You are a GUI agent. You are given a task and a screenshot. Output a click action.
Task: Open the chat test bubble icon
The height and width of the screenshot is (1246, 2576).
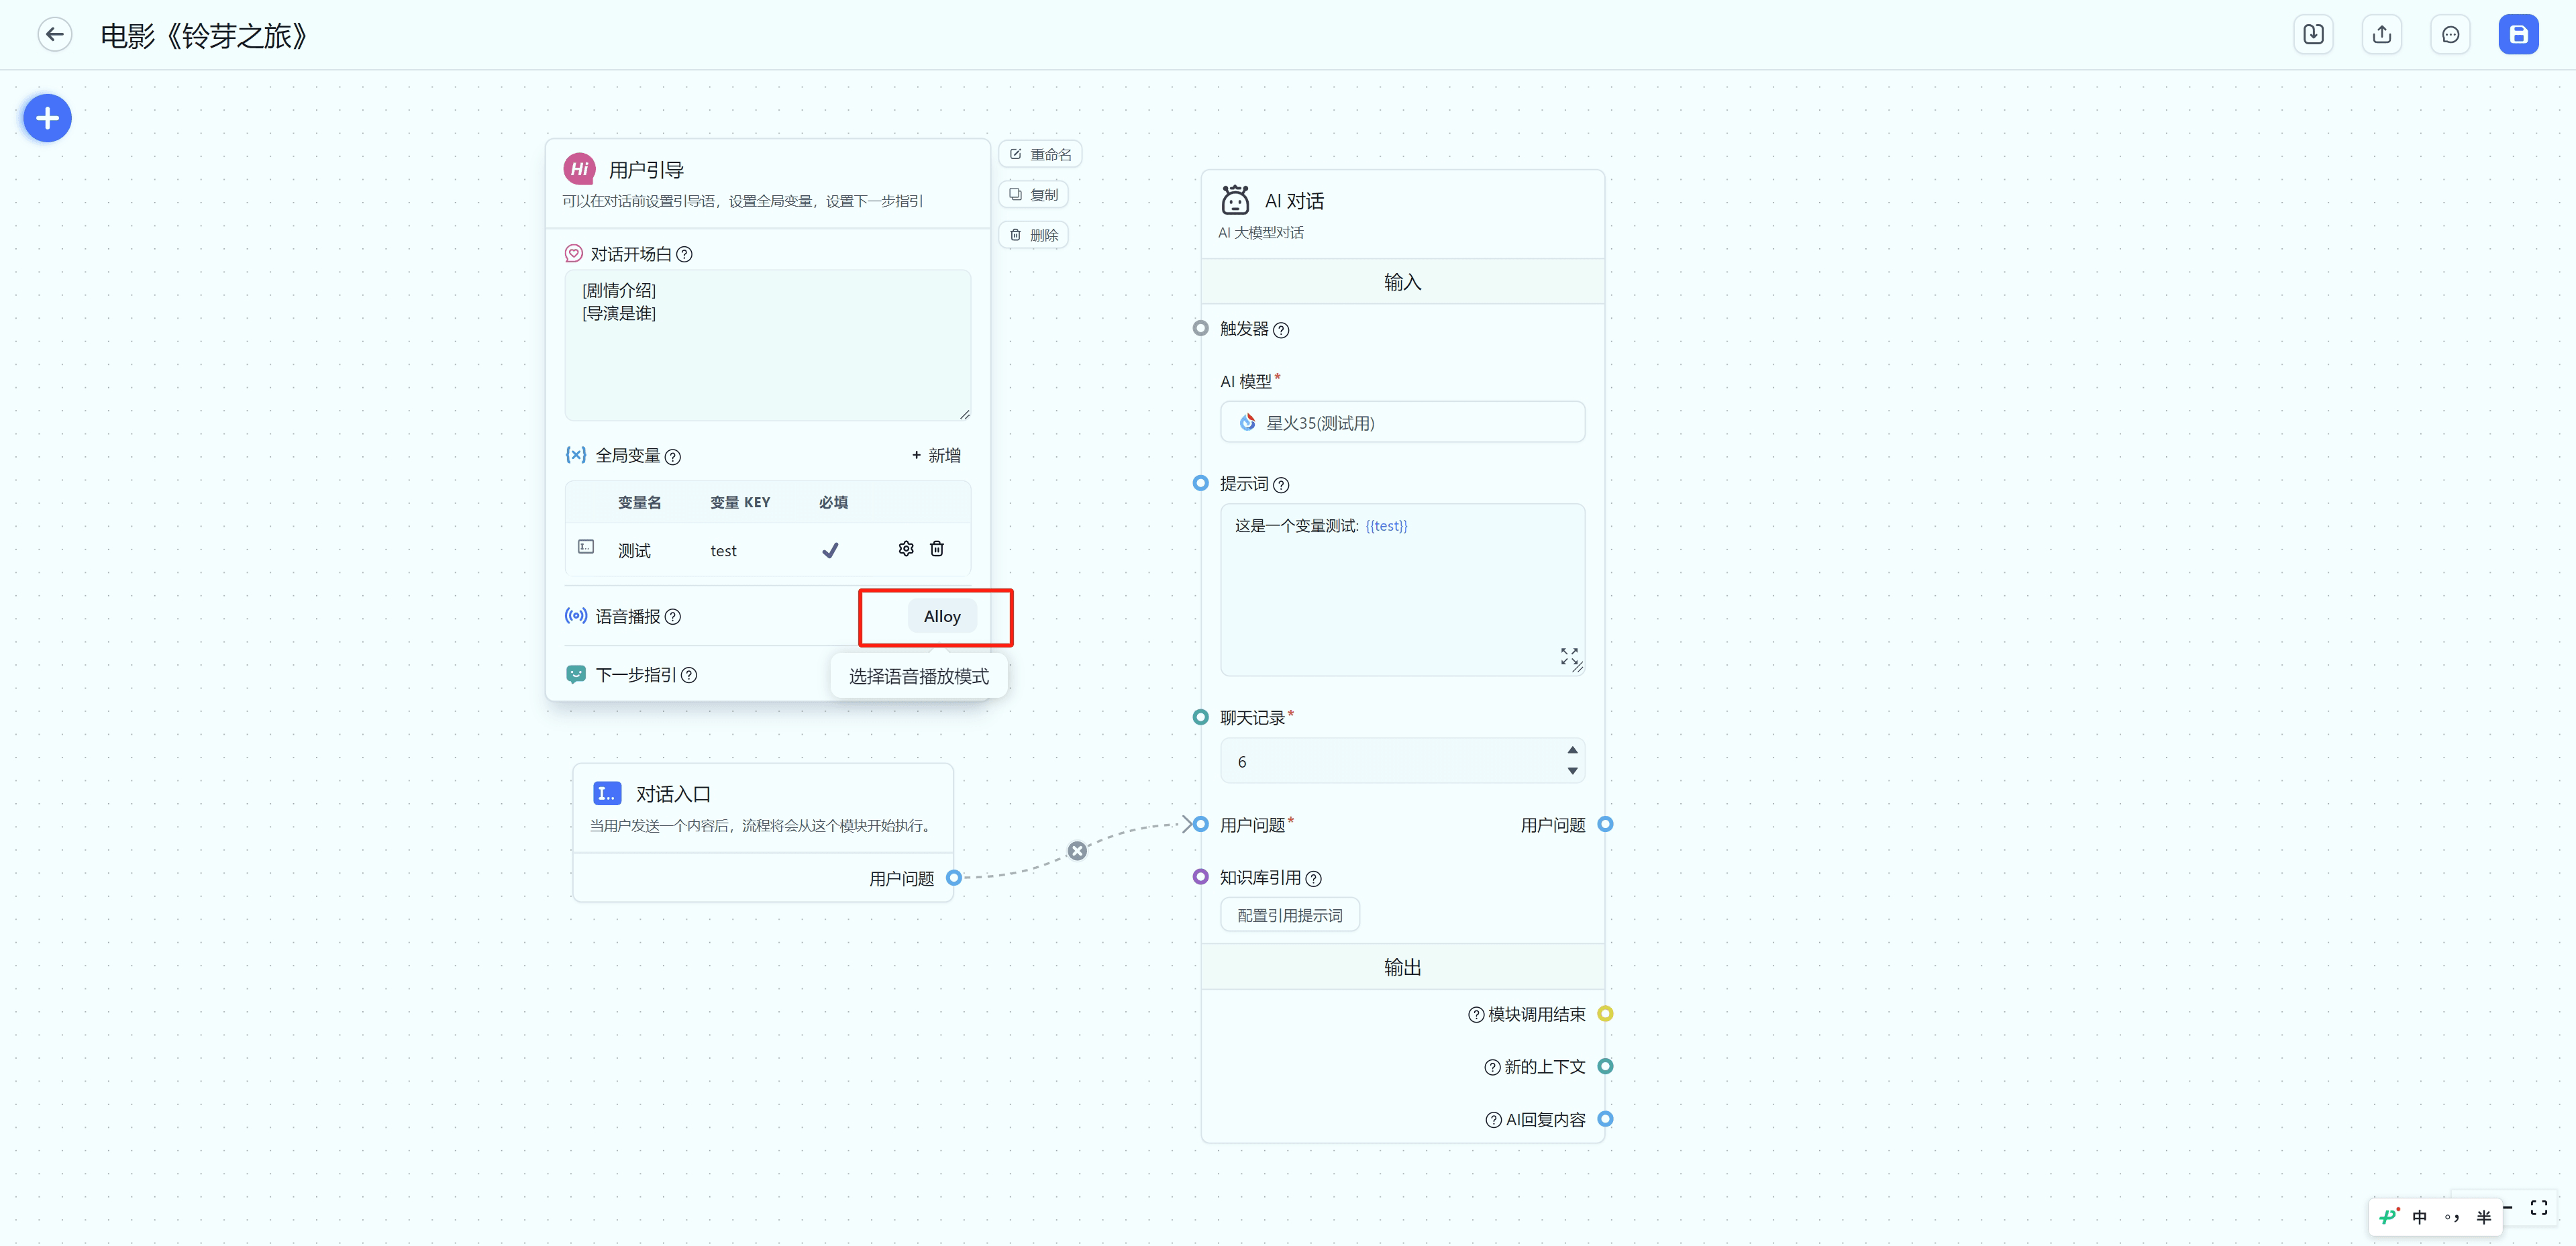pos(2450,35)
